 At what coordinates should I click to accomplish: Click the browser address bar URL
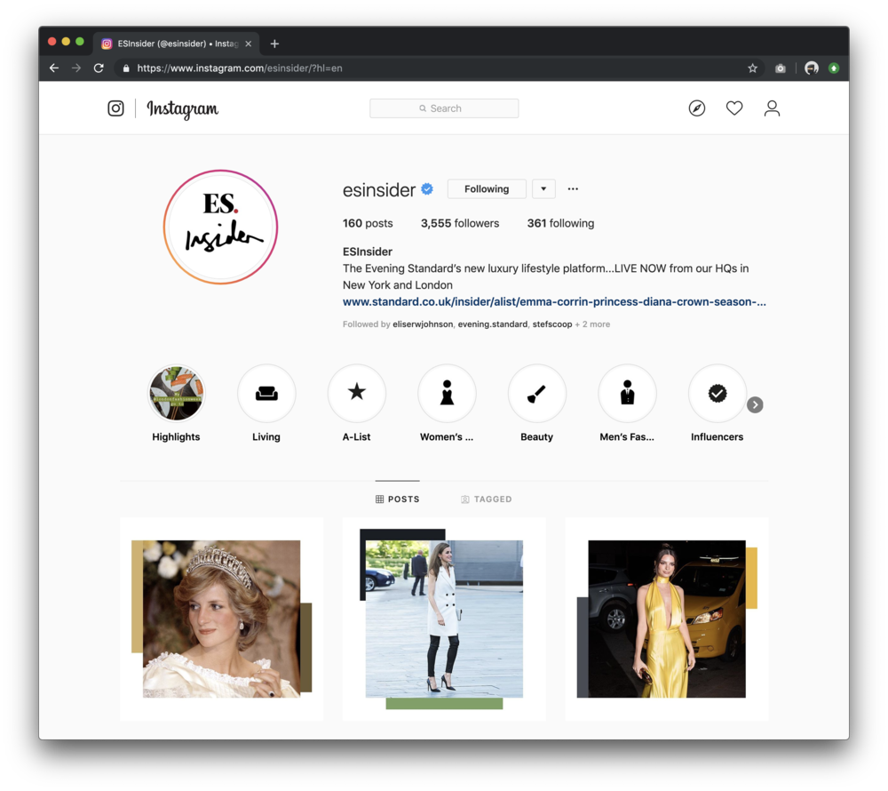coord(240,68)
